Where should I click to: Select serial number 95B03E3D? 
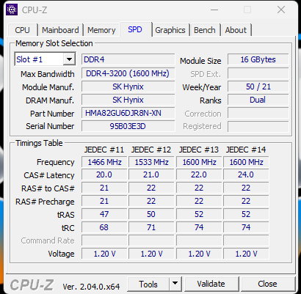128,126
